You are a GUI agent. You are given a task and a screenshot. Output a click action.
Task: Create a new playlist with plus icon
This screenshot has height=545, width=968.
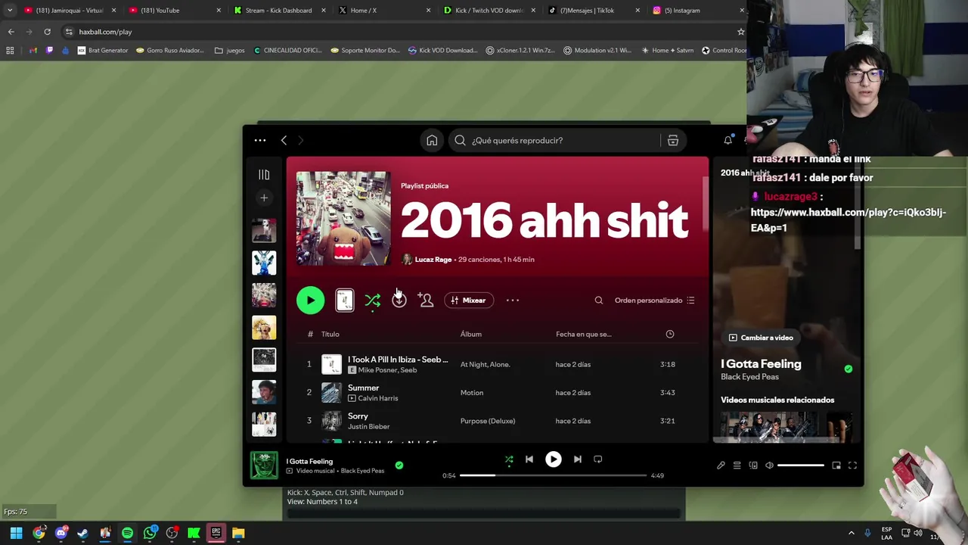(x=264, y=198)
